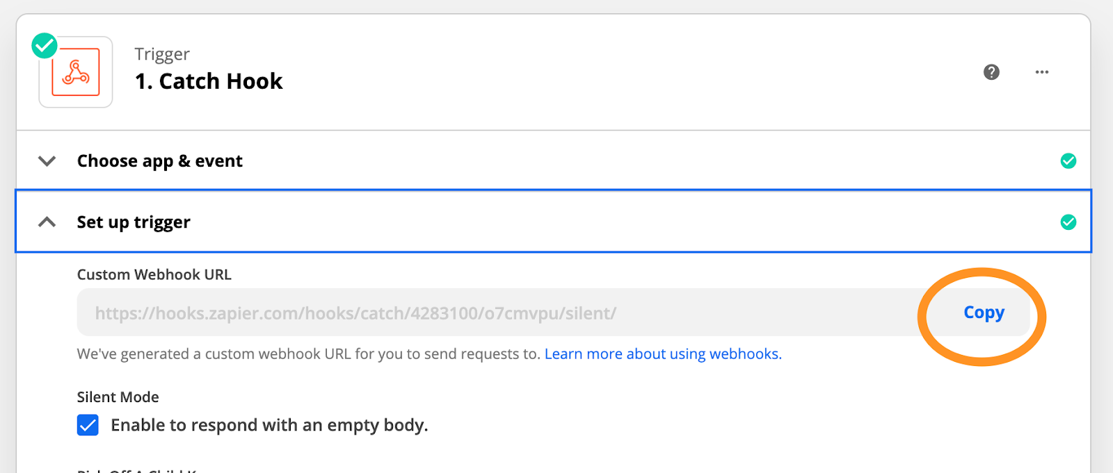
Task: Click the 'Enable to respond with an empty body' label
Action: coord(269,425)
